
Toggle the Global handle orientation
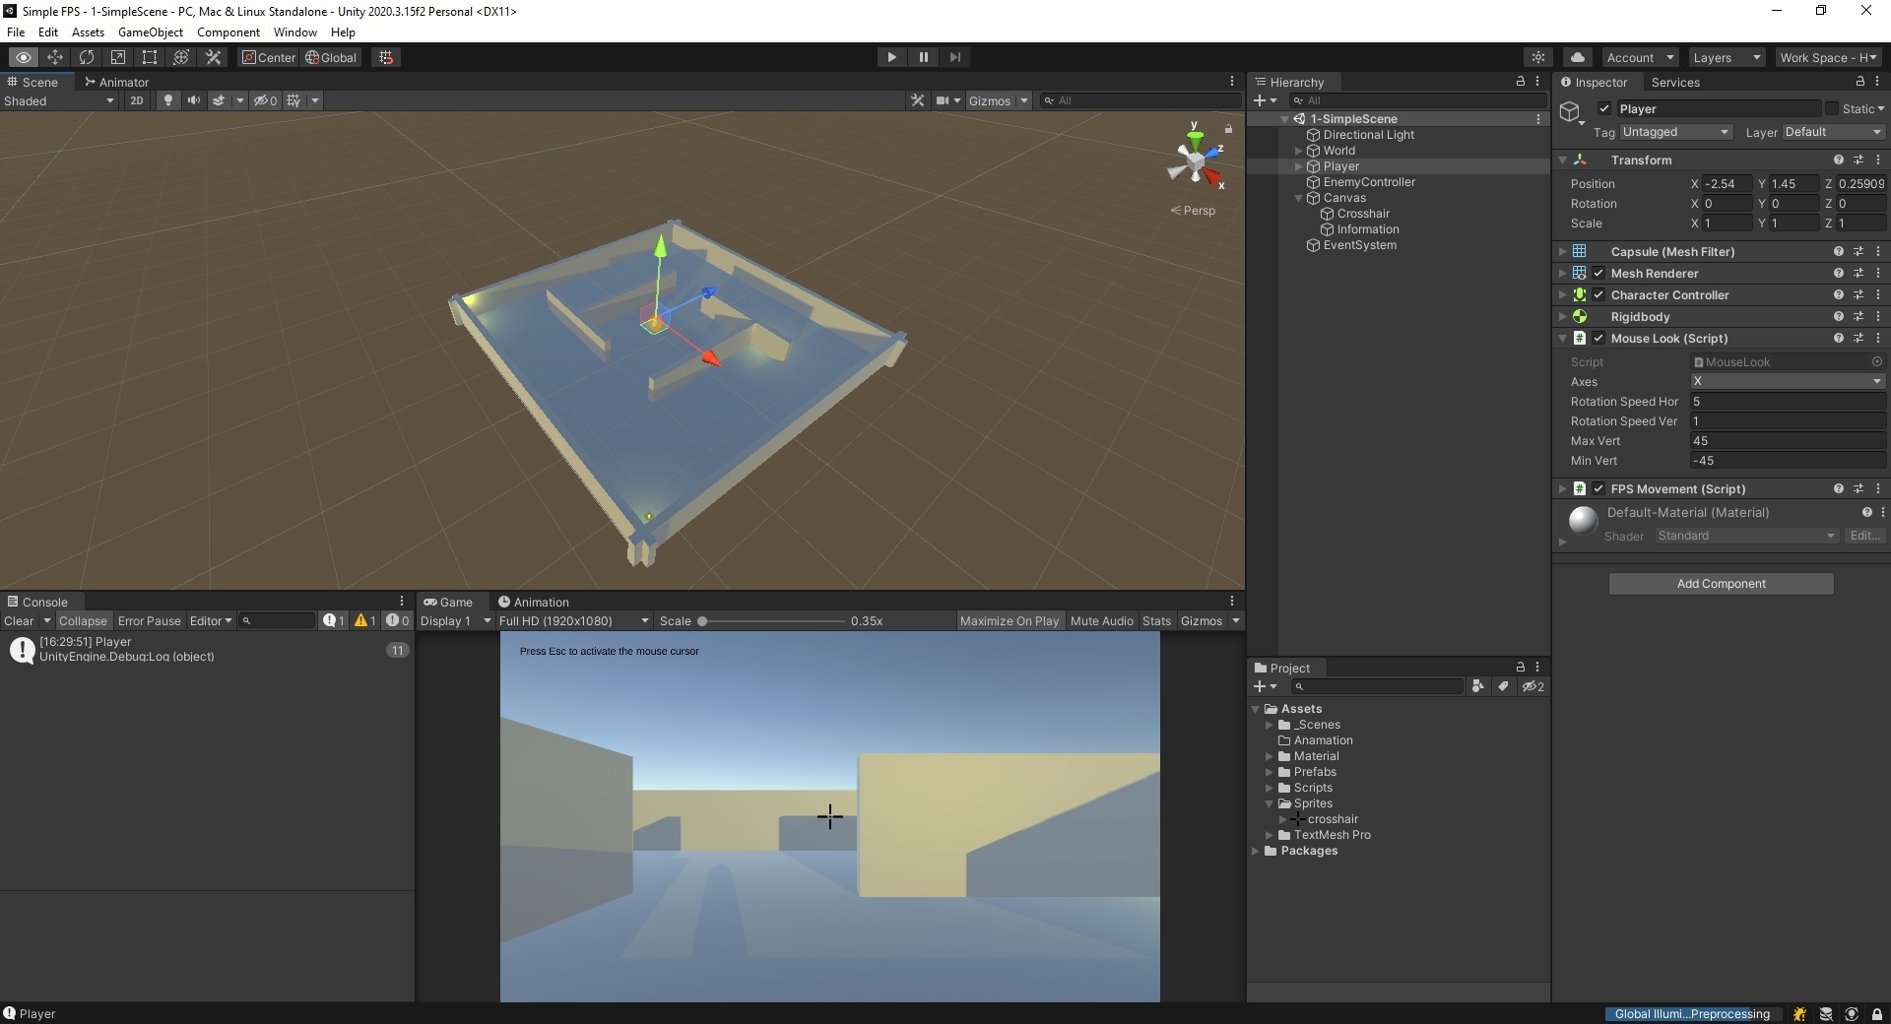click(331, 57)
